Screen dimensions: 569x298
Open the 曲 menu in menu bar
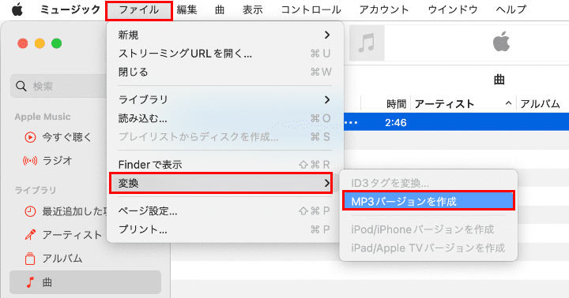pos(220,9)
